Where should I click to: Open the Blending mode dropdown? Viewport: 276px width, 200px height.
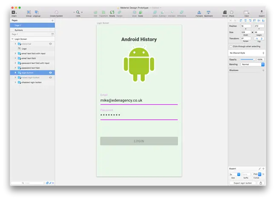(253, 64)
